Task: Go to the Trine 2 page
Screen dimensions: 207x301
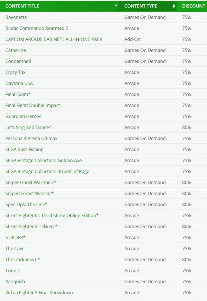Action: (x=13, y=271)
